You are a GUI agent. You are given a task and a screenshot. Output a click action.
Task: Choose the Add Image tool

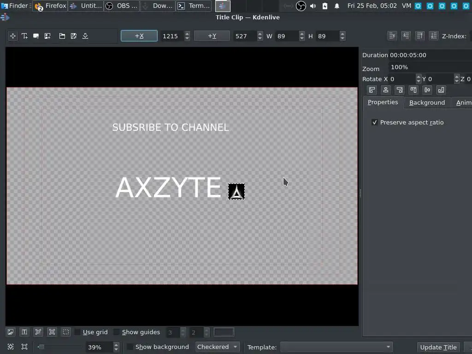point(47,36)
